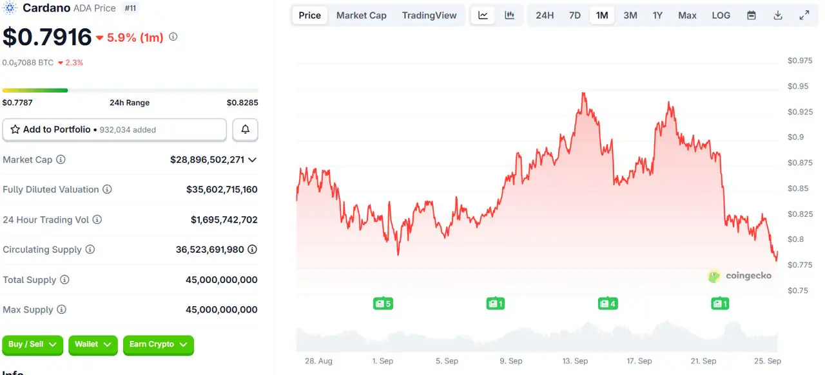825x375 pixels.
Task: Expand chart to fullscreen
Action: click(x=804, y=15)
